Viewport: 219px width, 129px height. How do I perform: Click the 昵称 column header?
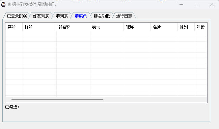pyautogui.click(x=137, y=27)
